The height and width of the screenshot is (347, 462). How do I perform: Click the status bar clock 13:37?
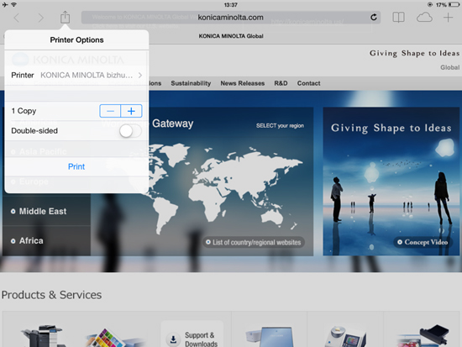tap(231, 5)
